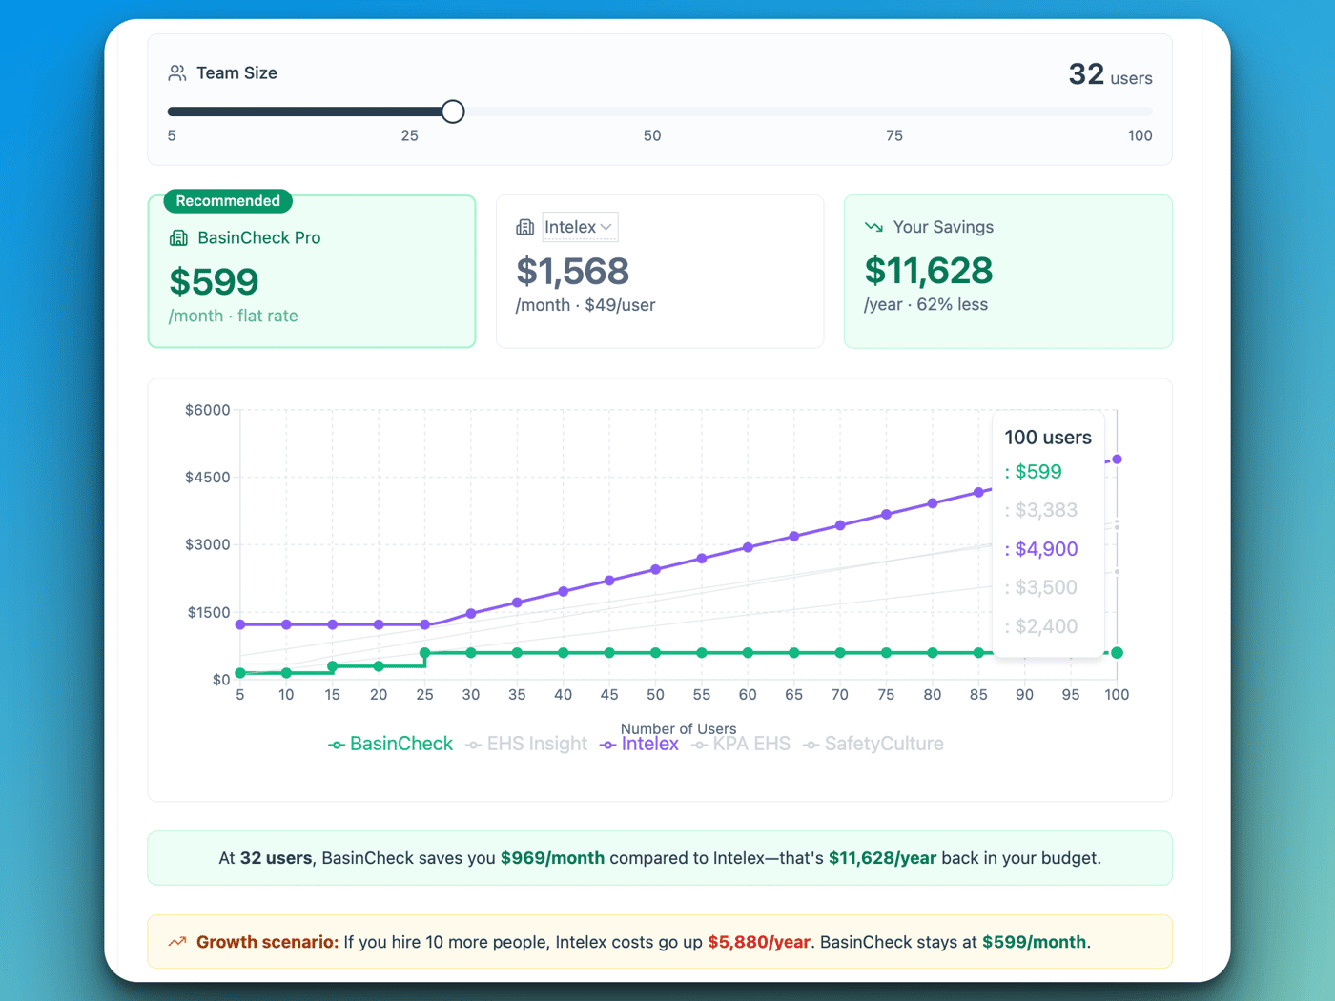Image resolution: width=1335 pixels, height=1001 pixels.
Task: Click the $5,880/year growth cost text
Action: pyautogui.click(x=759, y=942)
